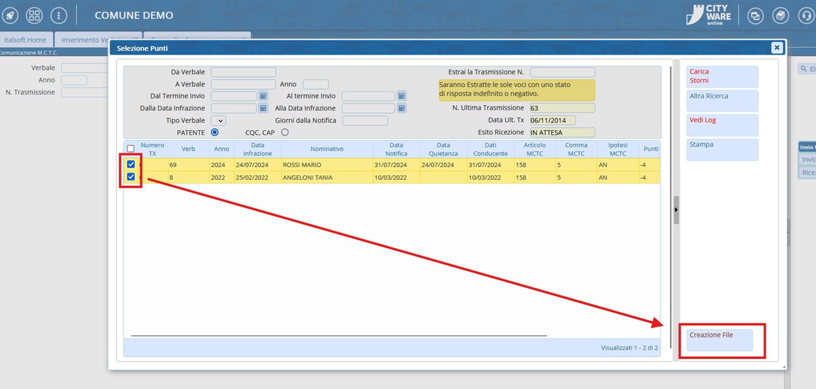The image size is (816, 389).
Task: Open the vertical three-dots options icon
Action: point(59,15)
